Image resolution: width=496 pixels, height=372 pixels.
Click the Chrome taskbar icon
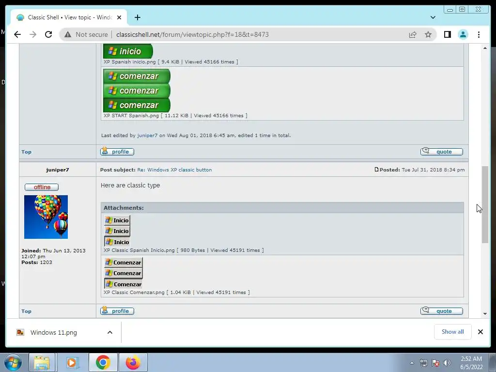click(x=103, y=362)
